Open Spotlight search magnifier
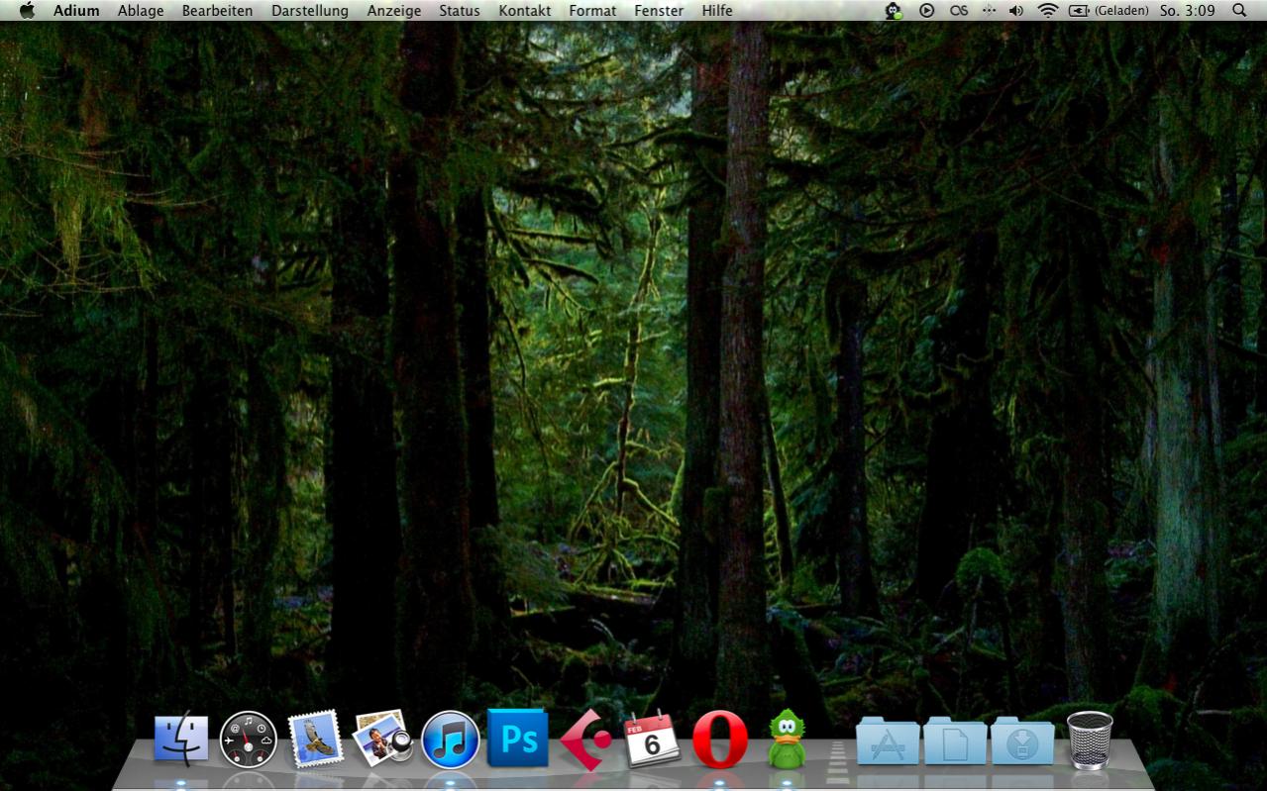The image size is (1267, 791). click(1239, 11)
